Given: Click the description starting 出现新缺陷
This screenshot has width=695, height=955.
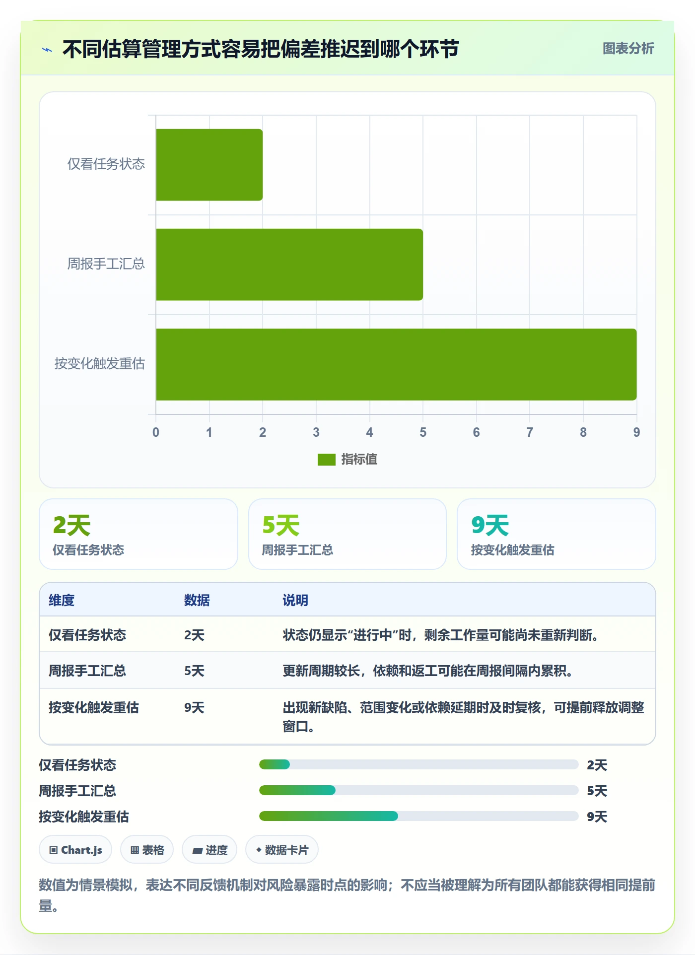Looking at the screenshot, I should (464, 717).
